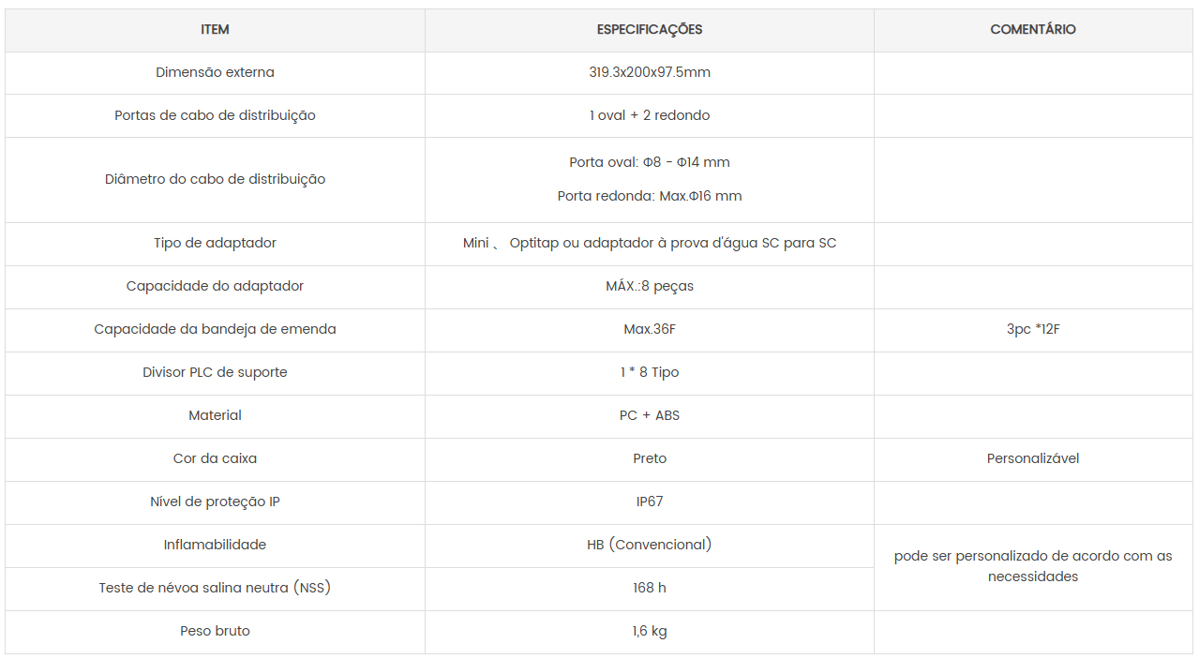Click the Porta redonda Max.Φ16 mm text
The height and width of the screenshot is (659, 1199).
[650, 197]
